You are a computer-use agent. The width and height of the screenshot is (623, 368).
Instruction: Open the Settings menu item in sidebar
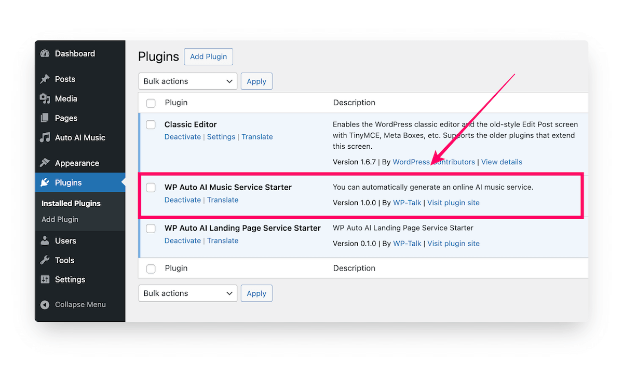click(70, 279)
